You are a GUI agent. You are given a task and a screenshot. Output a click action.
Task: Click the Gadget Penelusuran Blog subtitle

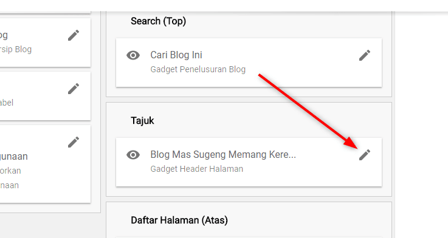pyautogui.click(x=198, y=69)
